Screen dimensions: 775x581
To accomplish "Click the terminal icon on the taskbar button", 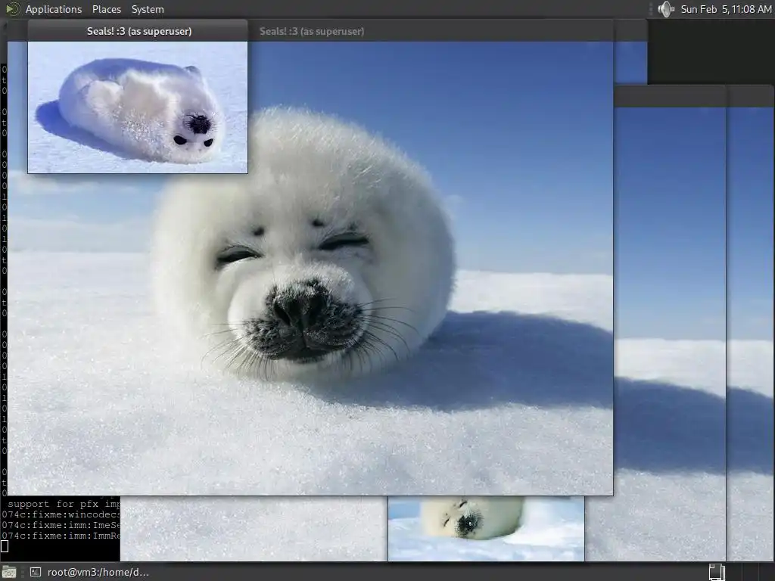I will pos(36,572).
